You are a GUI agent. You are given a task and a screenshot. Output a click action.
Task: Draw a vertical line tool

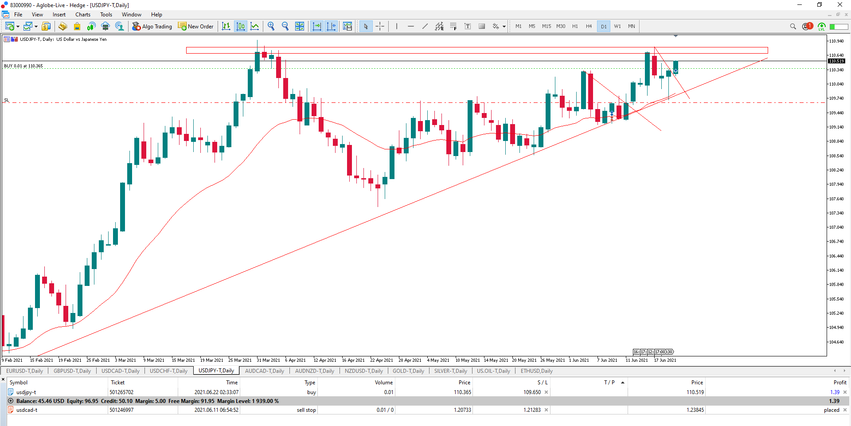[x=397, y=27]
